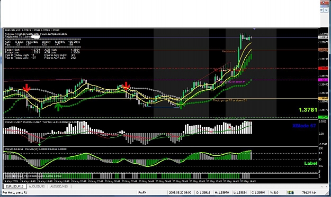Open the AUDUSD,M5 chart tab

coord(37,186)
